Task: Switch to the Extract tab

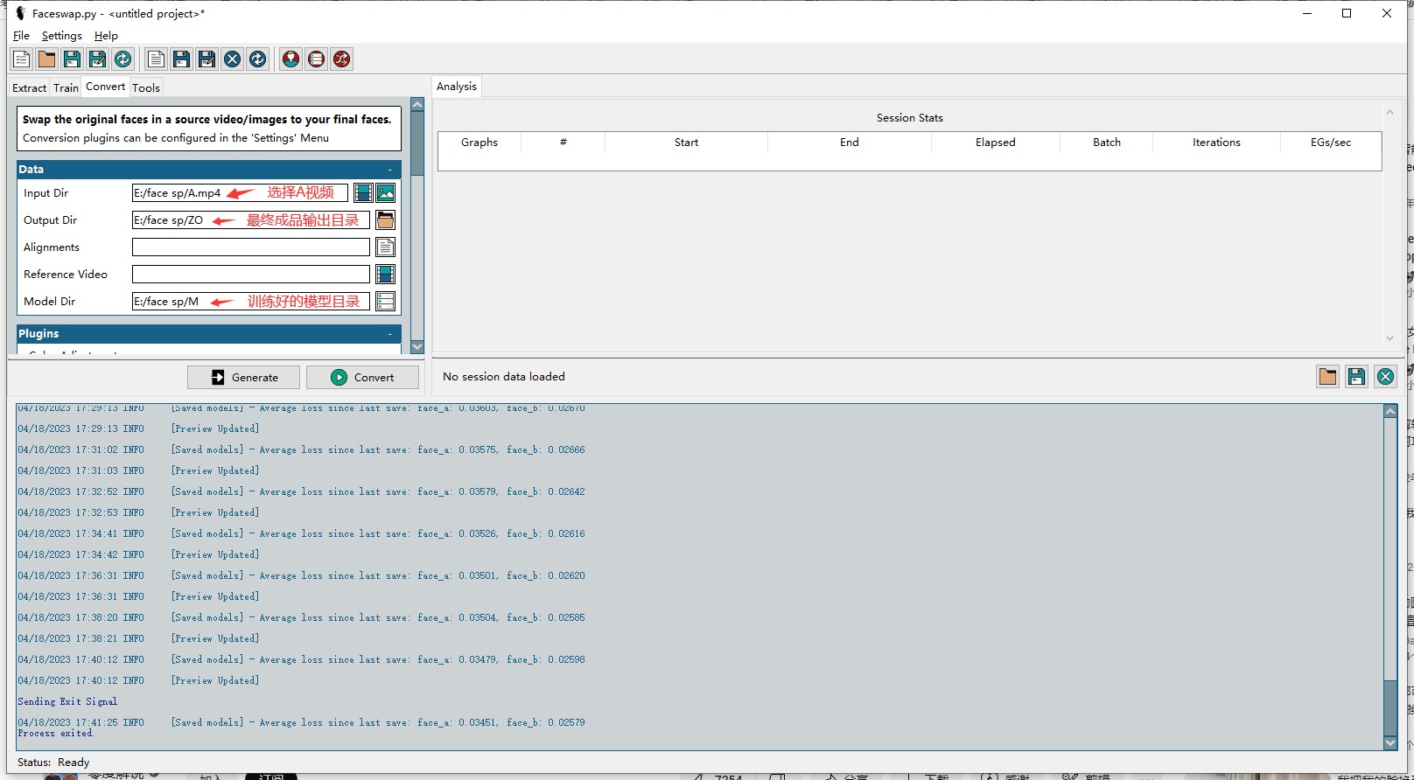Action: click(x=29, y=87)
